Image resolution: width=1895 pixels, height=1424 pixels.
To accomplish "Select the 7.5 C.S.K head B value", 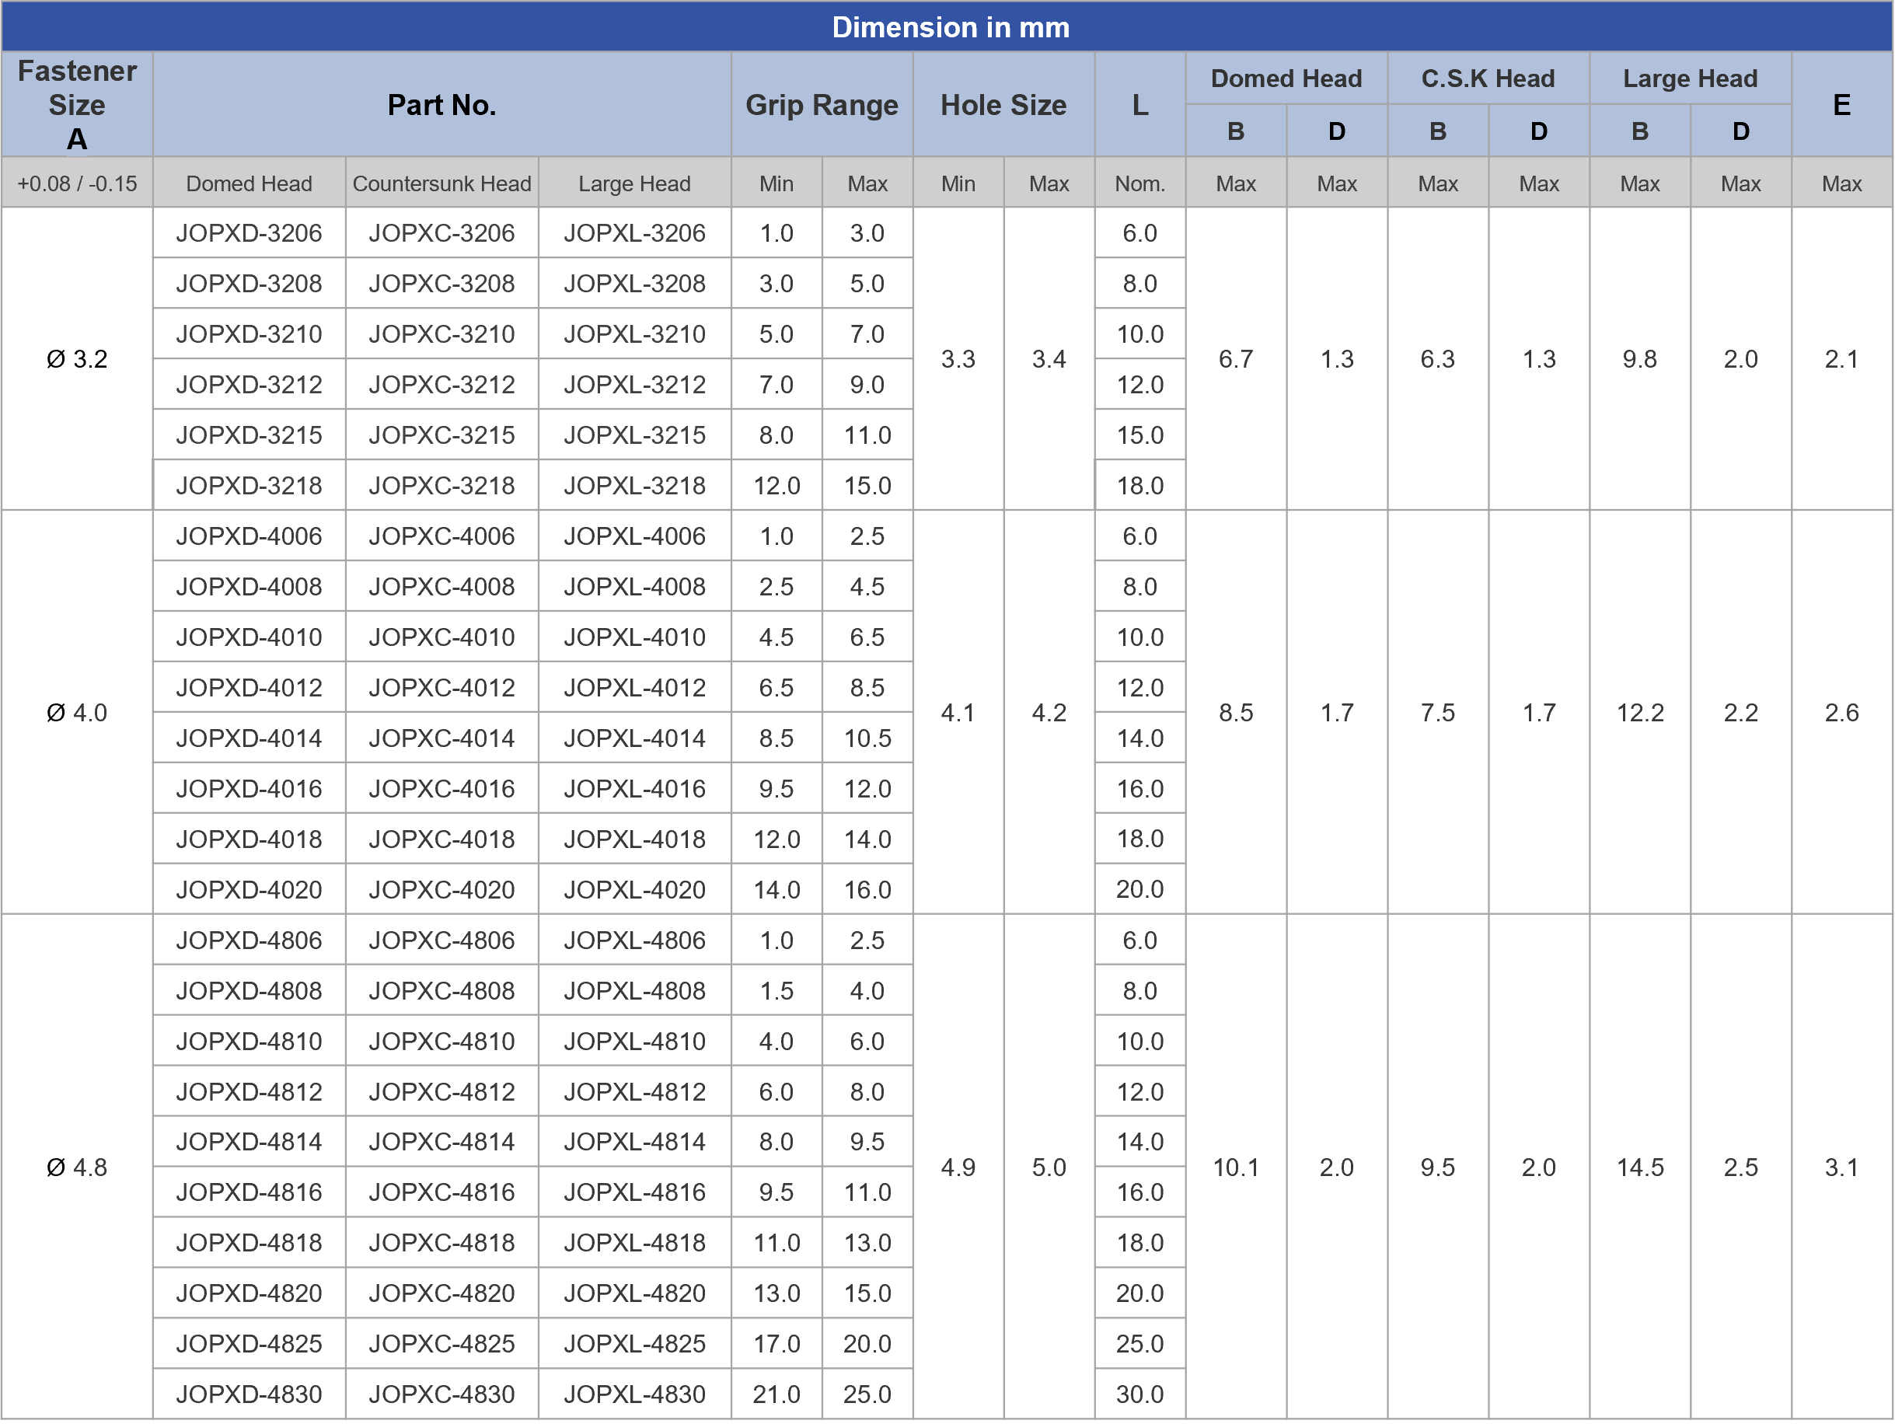I will (x=1439, y=713).
